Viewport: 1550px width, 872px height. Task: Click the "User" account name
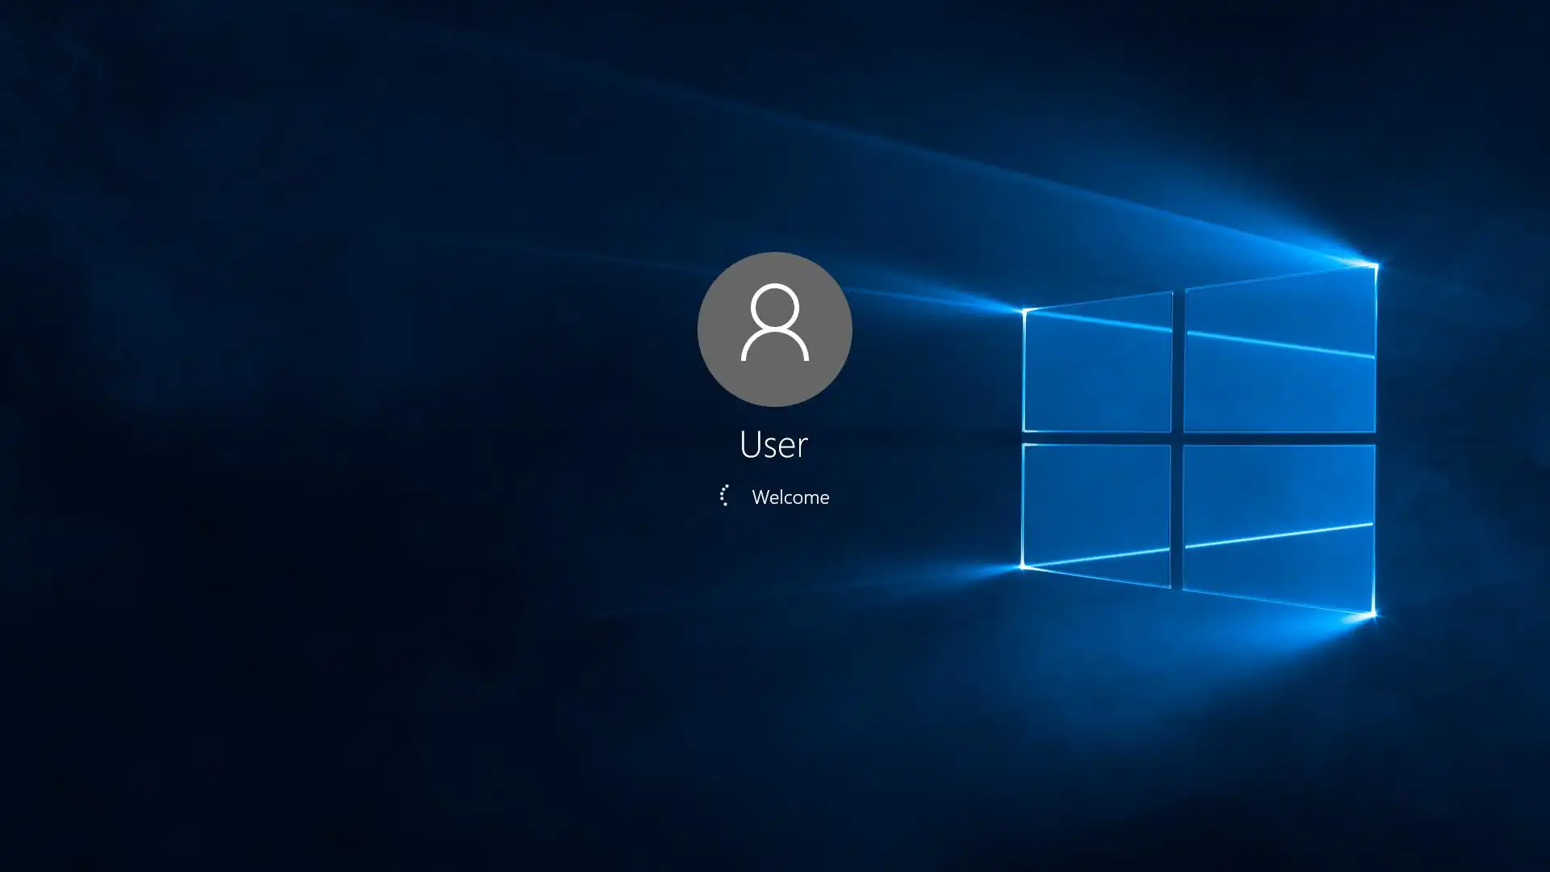click(x=773, y=445)
